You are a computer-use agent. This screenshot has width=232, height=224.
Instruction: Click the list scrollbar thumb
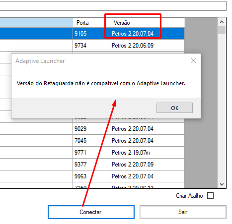click(x=222, y=30)
